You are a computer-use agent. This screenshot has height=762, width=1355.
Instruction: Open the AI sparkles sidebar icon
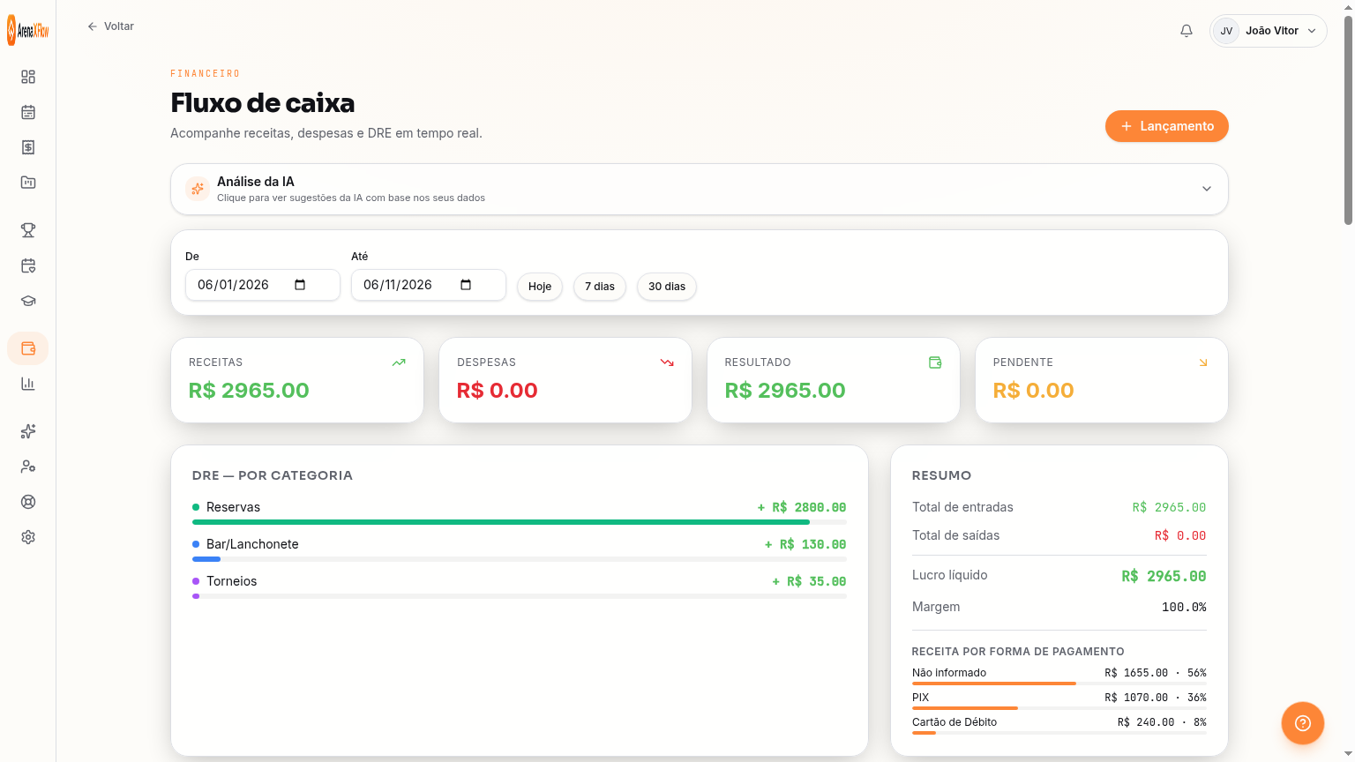click(28, 431)
